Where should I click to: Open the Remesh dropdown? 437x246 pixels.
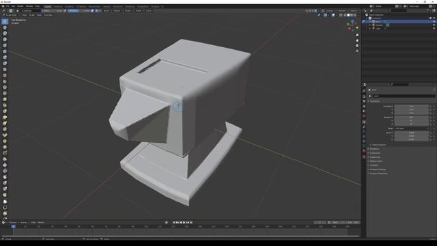(x=343, y=11)
